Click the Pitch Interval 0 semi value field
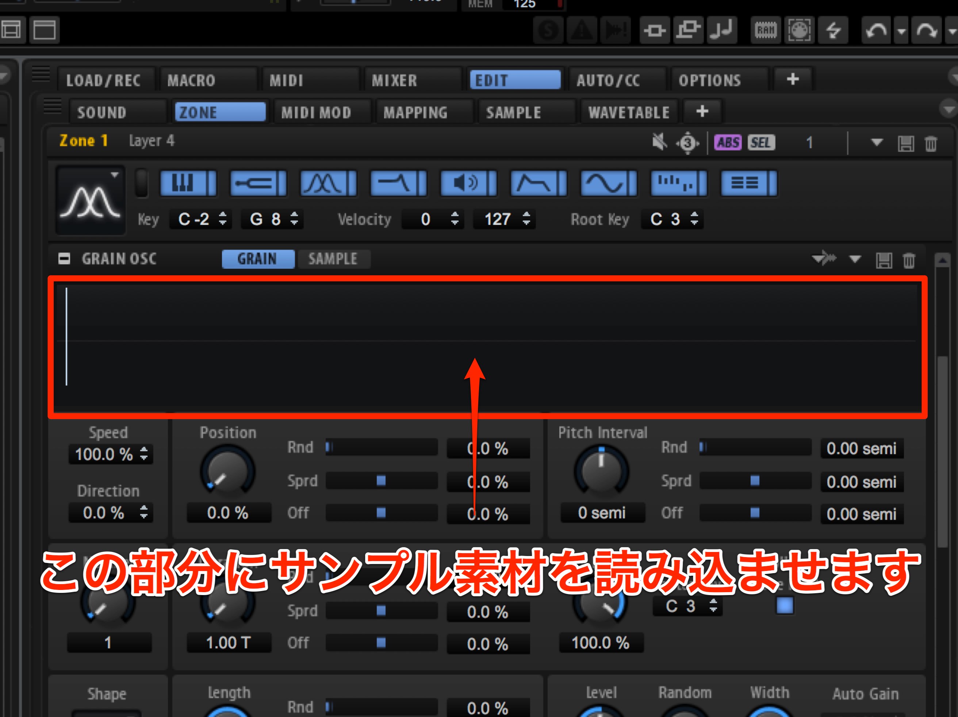Viewport: 958px width, 717px height. click(602, 513)
